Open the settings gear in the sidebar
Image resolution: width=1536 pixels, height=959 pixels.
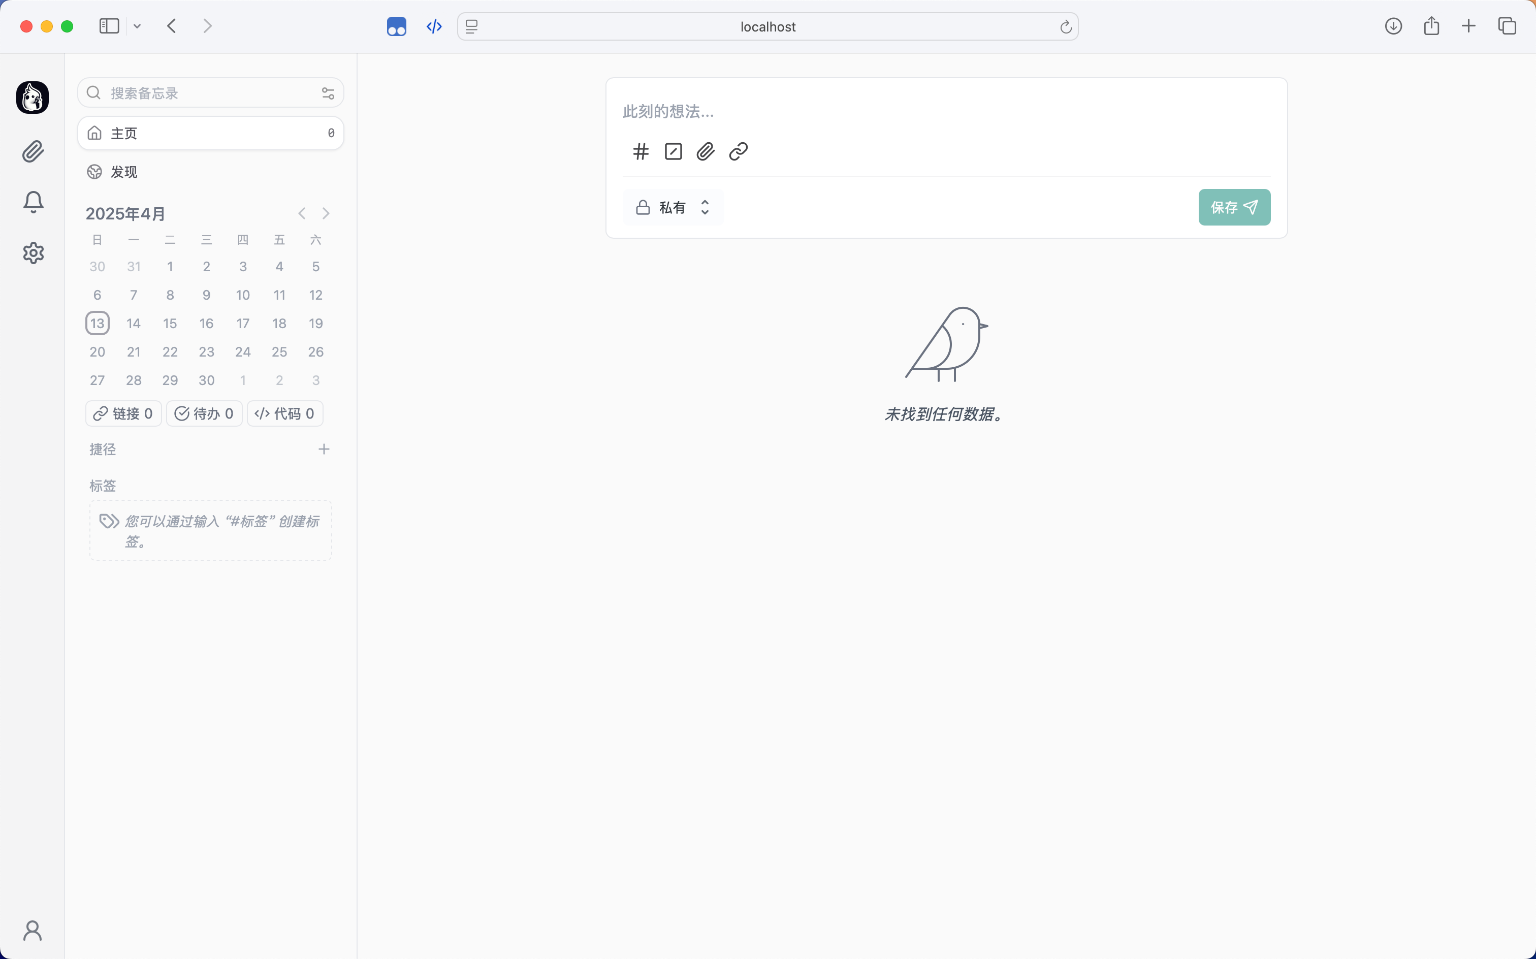tap(33, 253)
